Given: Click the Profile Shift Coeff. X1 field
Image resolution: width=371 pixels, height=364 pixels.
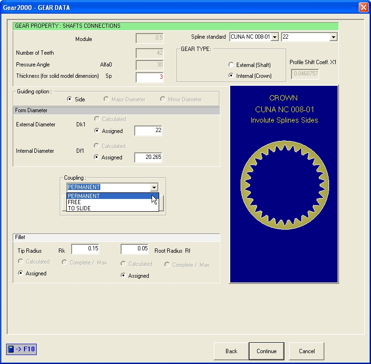Looking at the screenshot, I should coord(305,74).
